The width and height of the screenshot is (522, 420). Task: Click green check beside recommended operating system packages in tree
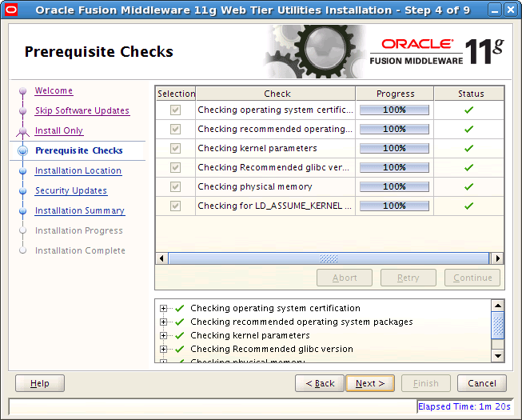179,322
